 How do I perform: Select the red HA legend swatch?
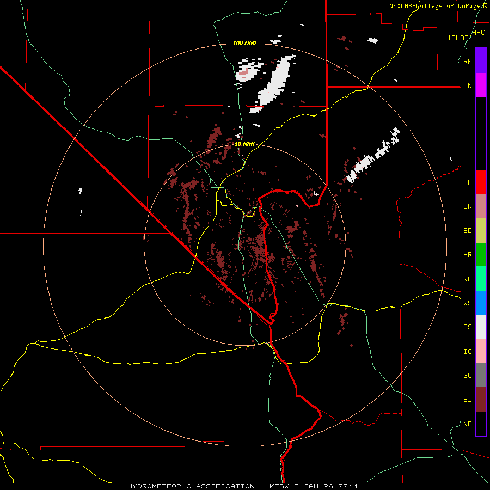coord(481,182)
